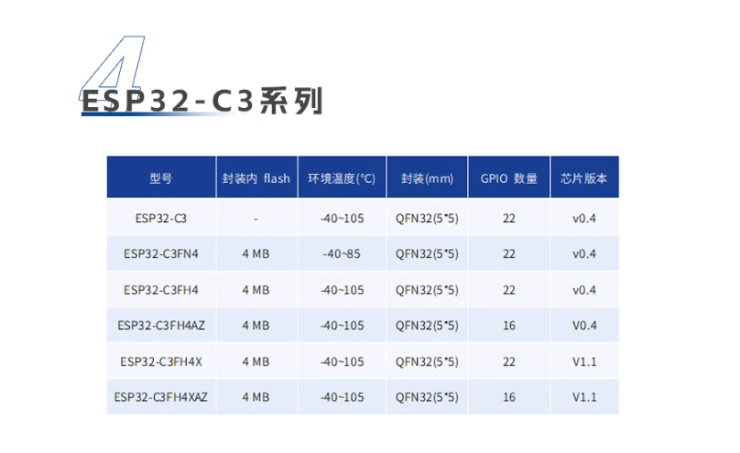Viewport: 740px width, 453px height.
Task: Click QFN32(5*5) package in ESP32-C3FN4 row
Action: (427, 254)
